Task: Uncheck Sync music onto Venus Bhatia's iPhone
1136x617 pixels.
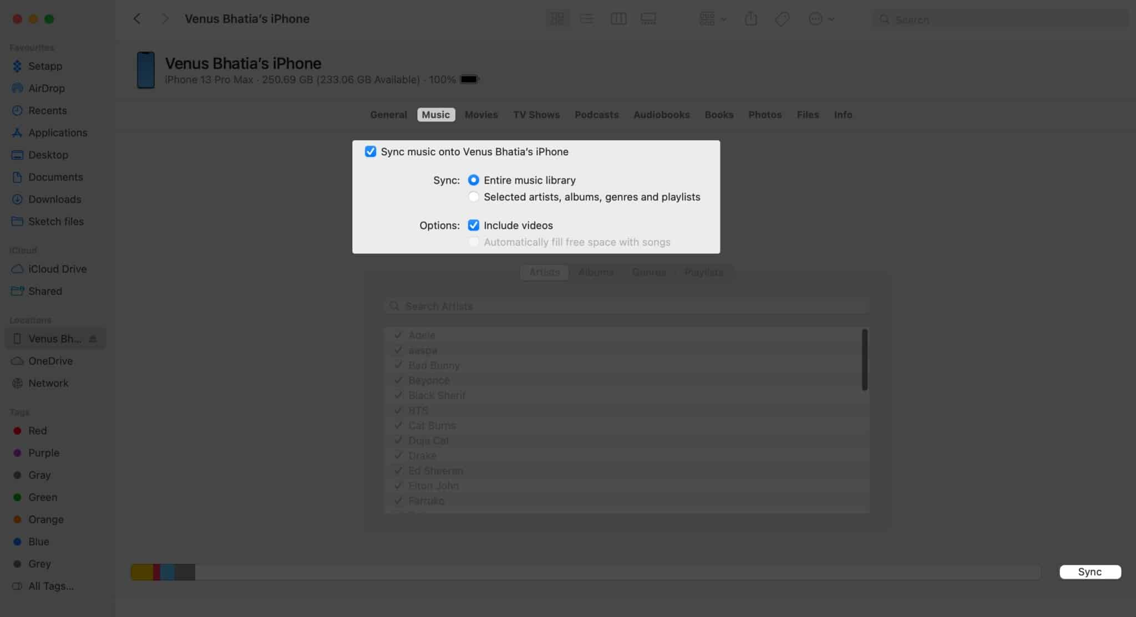Action: [371, 151]
